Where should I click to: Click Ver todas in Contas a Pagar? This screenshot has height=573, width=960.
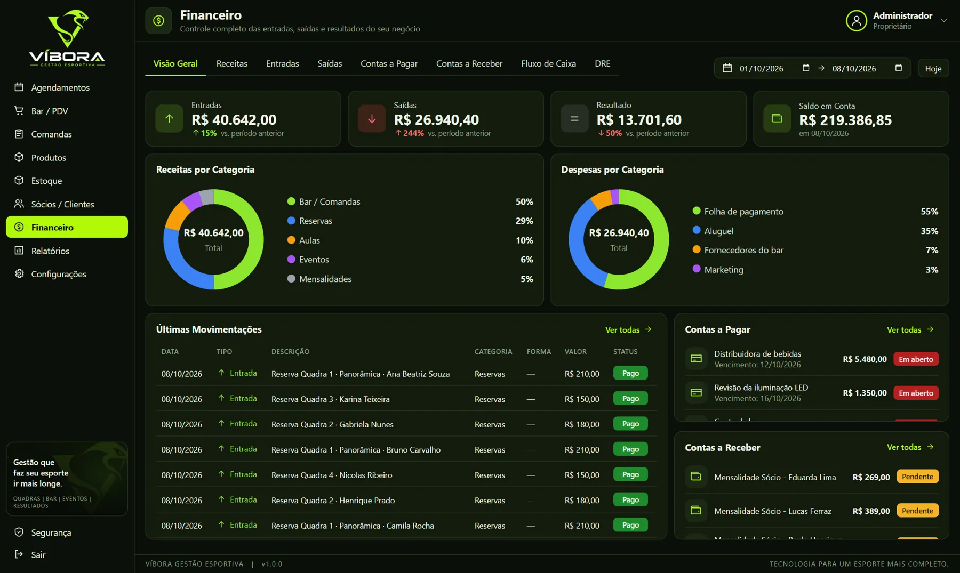tap(910, 329)
